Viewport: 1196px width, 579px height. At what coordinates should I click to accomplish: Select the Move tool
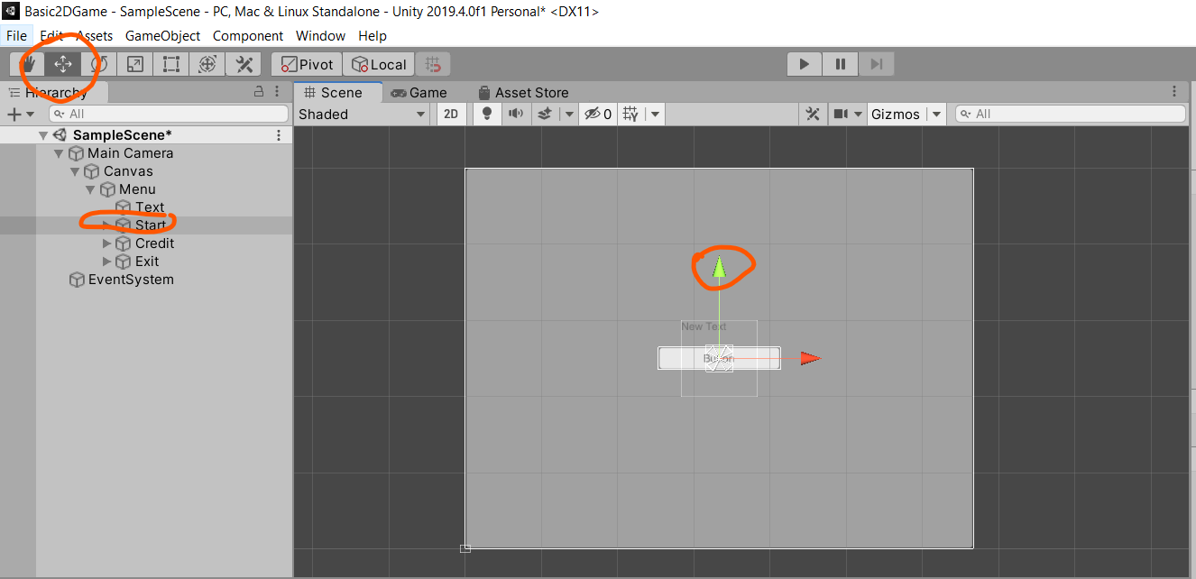pos(63,63)
